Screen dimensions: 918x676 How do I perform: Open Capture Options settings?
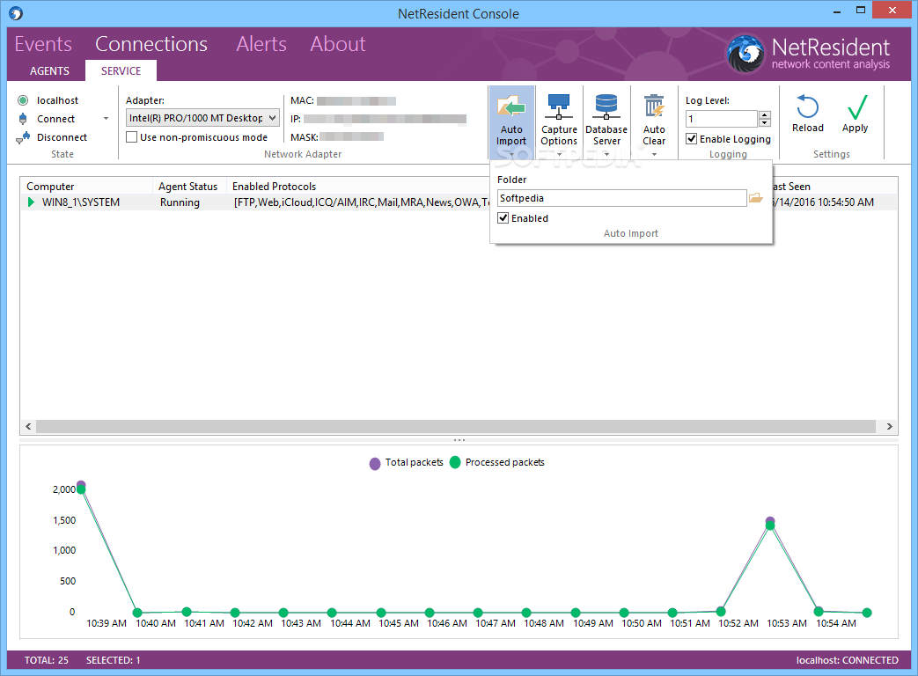coord(559,120)
